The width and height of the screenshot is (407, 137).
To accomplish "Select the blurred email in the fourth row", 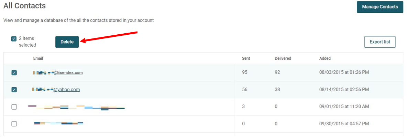I will point(59,123).
